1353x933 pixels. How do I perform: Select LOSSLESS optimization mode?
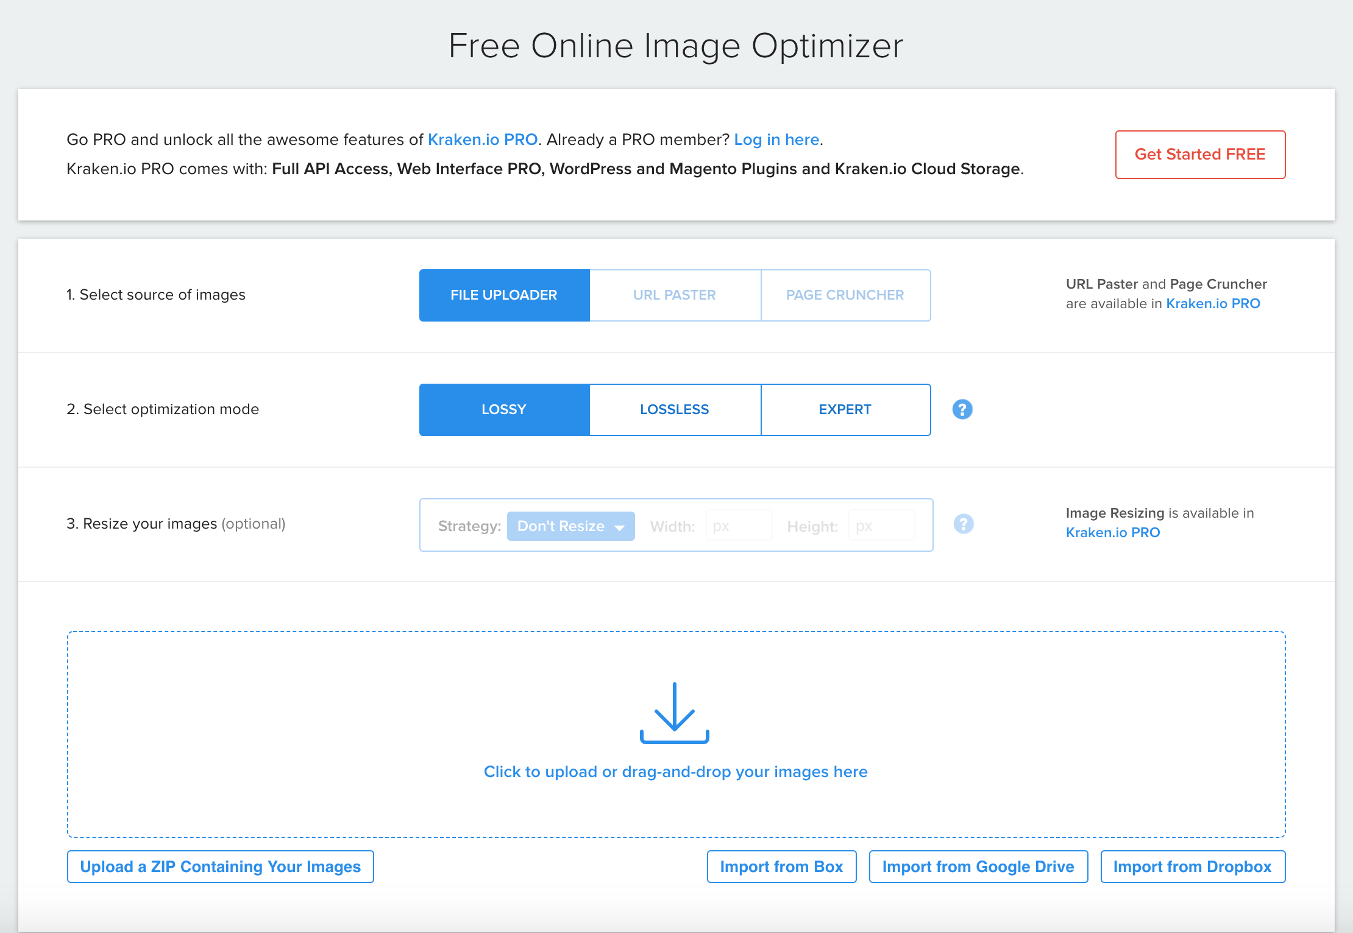click(675, 410)
